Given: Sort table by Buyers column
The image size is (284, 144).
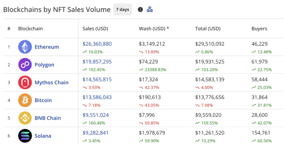Looking at the screenshot, I should click(259, 29).
